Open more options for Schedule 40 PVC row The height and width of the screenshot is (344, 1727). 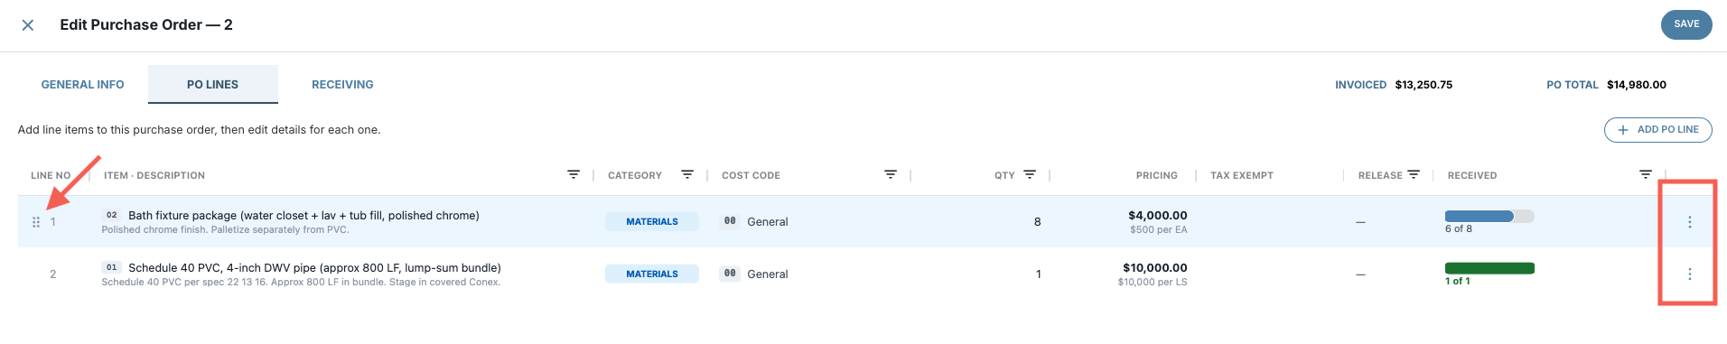click(1690, 274)
